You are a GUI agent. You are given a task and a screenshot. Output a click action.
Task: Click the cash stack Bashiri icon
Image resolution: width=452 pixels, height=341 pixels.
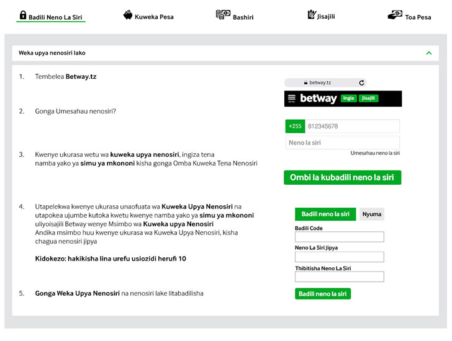point(223,15)
